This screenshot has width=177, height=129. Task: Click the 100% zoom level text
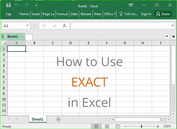[x=167, y=126]
